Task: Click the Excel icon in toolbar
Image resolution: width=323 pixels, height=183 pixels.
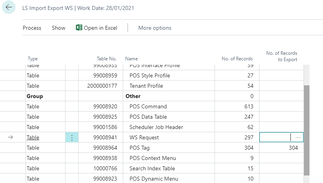Action: point(79,28)
